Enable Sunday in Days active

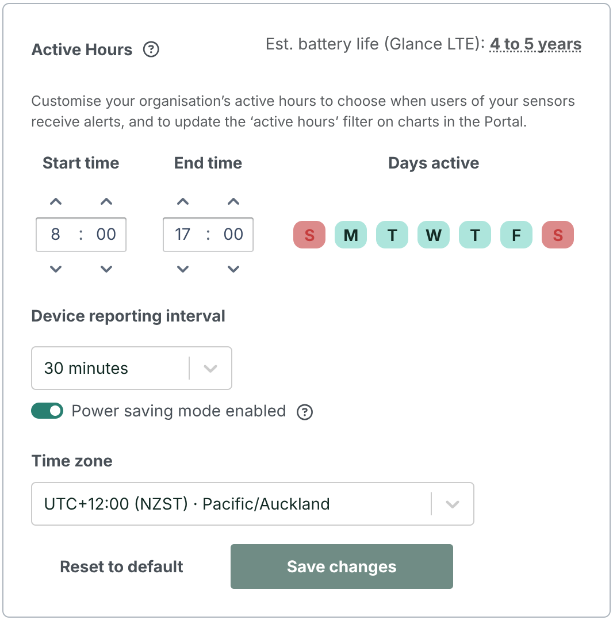coord(309,235)
